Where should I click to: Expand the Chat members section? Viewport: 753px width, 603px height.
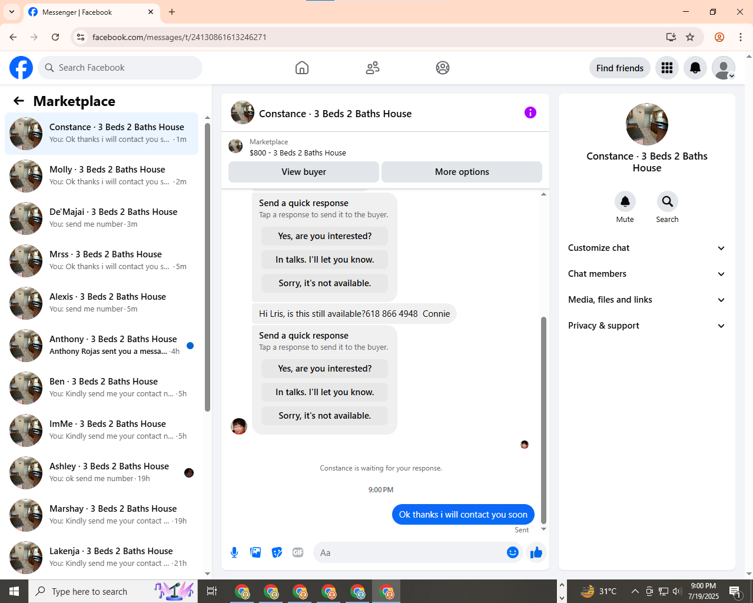[647, 274]
